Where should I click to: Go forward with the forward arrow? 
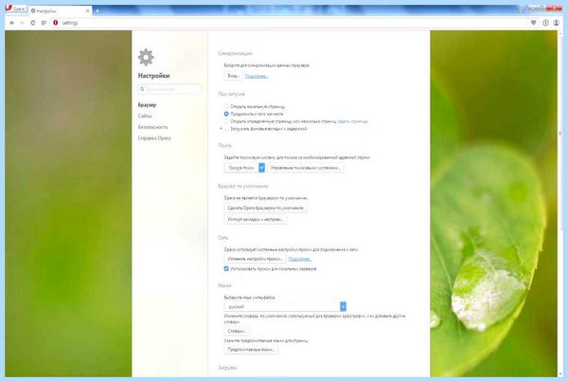(x=22, y=23)
